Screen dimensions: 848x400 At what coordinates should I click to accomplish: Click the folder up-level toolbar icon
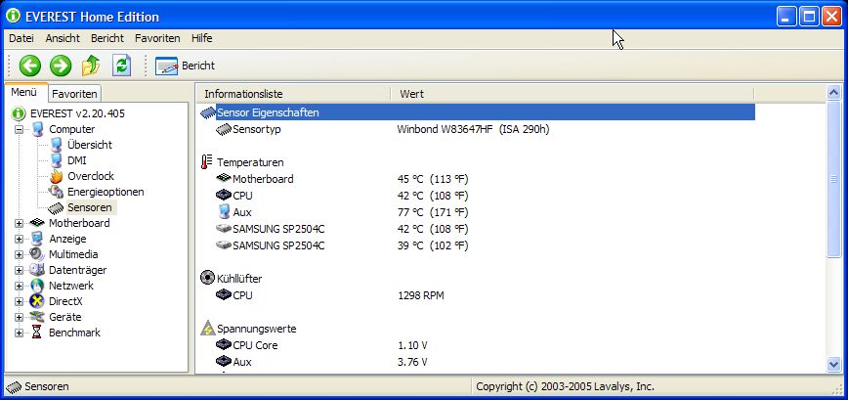(91, 66)
